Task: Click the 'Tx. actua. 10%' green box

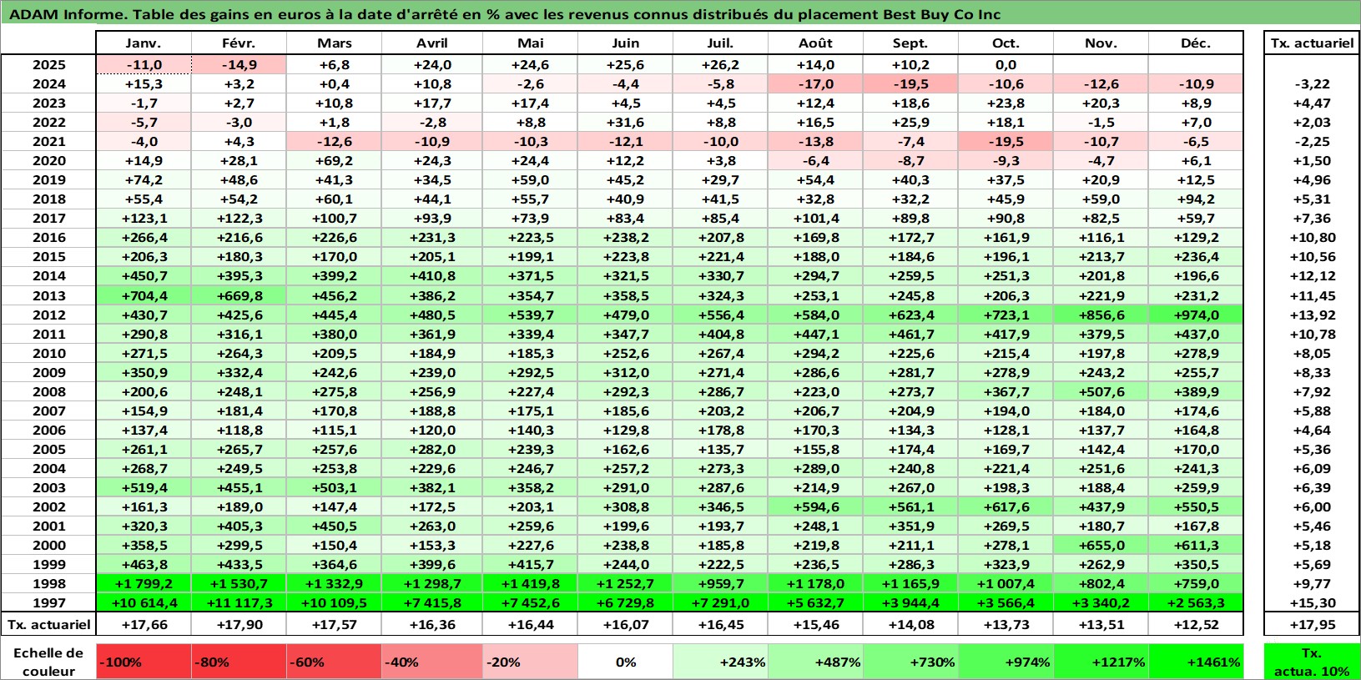Action: point(1312,662)
